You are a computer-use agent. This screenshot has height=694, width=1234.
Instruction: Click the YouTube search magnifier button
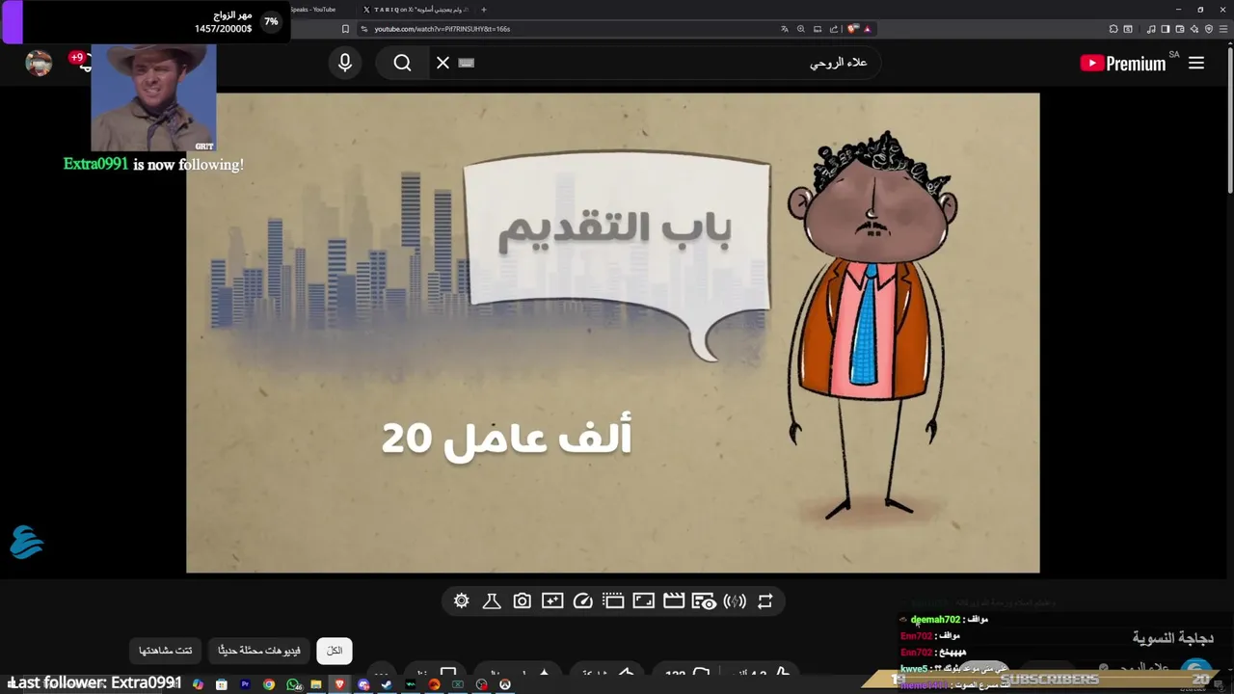(x=403, y=63)
